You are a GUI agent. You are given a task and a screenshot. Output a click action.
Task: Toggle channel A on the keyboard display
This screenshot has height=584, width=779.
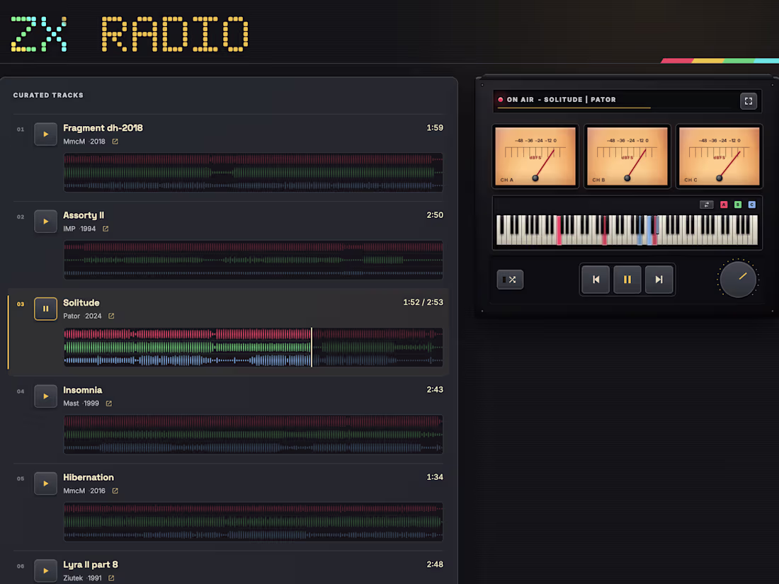point(724,205)
